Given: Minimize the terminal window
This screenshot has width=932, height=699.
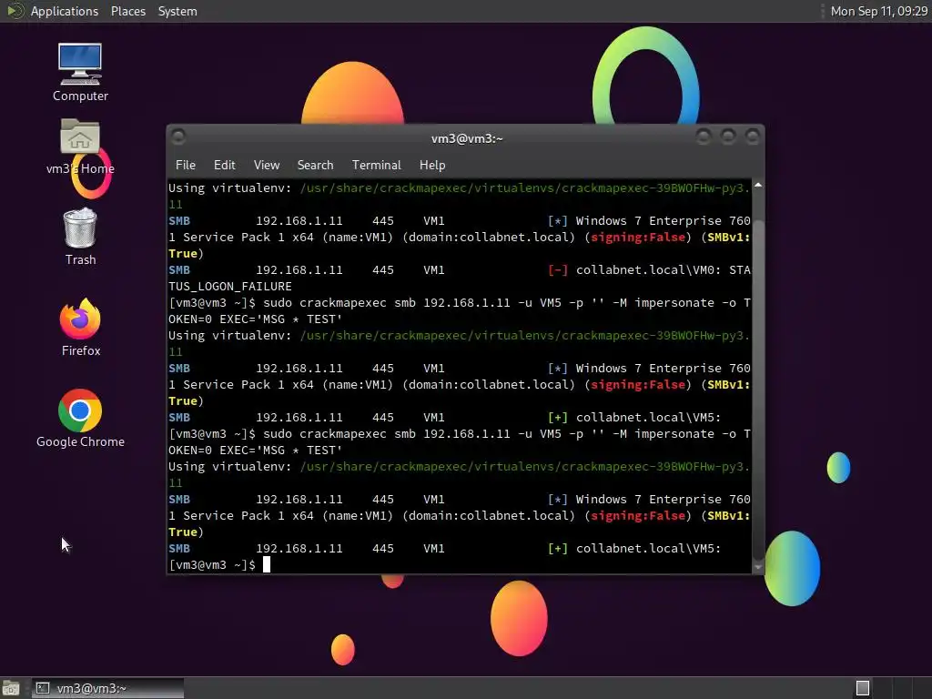Looking at the screenshot, I should click(x=704, y=137).
